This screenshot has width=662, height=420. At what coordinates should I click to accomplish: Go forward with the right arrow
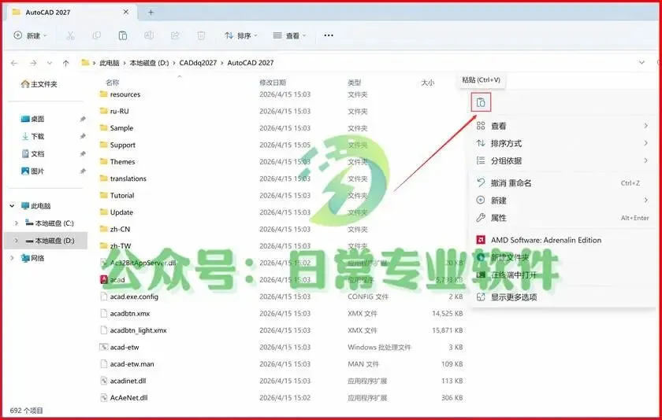tap(33, 63)
